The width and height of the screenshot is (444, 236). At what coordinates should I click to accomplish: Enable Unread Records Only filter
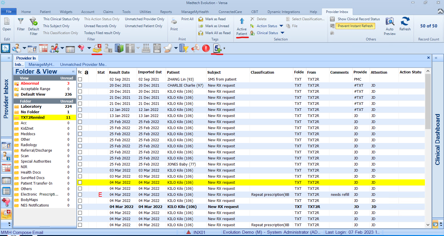click(x=100, y=26)
